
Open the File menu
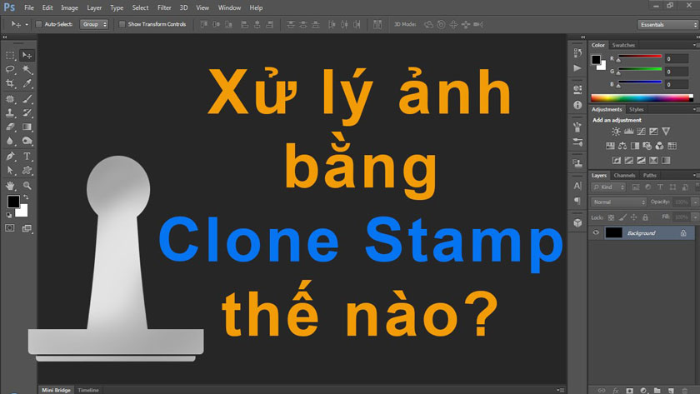[x=29, y=7]
